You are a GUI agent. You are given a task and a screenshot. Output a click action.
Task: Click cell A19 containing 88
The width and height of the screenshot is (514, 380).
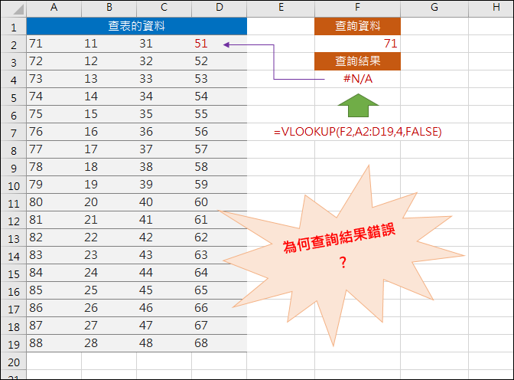(x=54, y=343)
